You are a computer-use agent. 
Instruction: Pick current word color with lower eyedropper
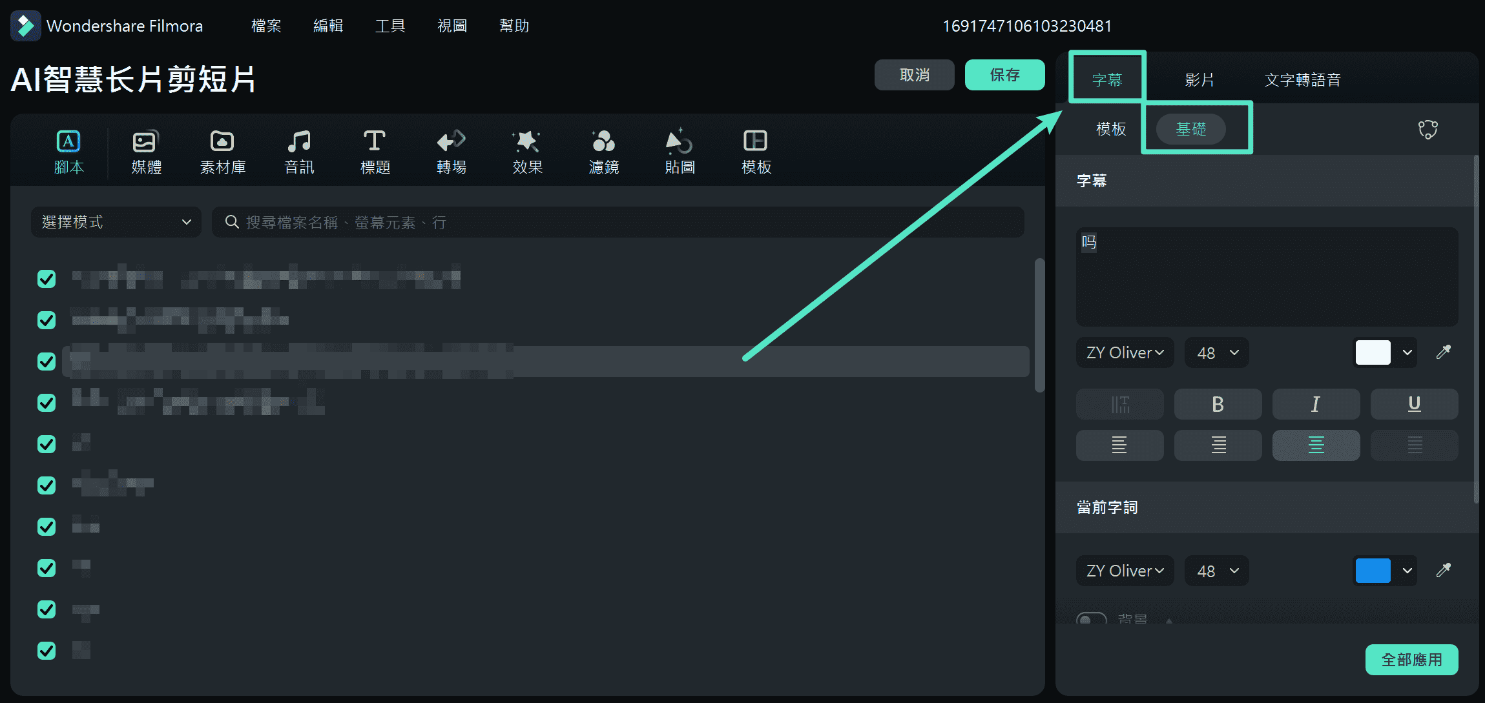tap(1444, 570)
